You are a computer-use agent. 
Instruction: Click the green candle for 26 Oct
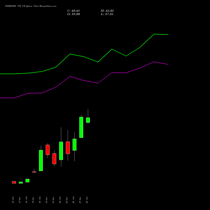click(74, 144)
